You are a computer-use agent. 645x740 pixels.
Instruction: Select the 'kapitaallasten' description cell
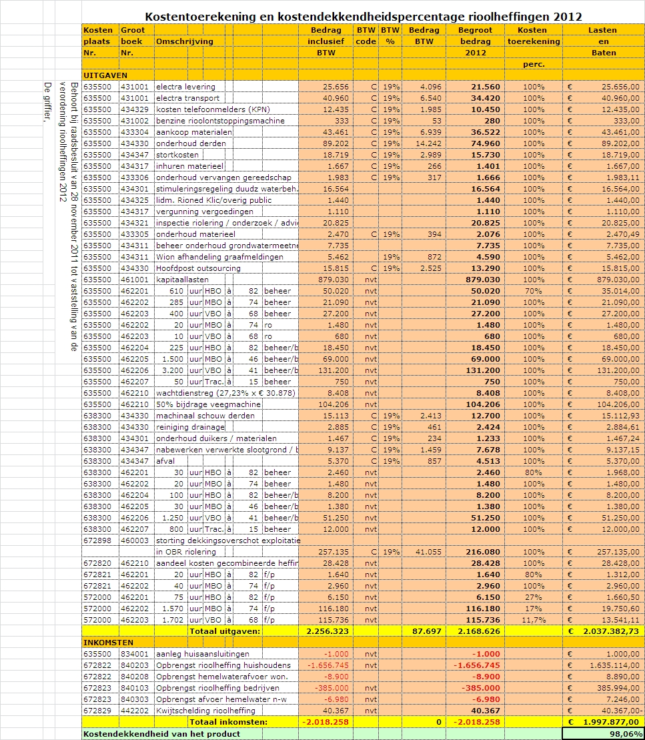coord(182,280)
